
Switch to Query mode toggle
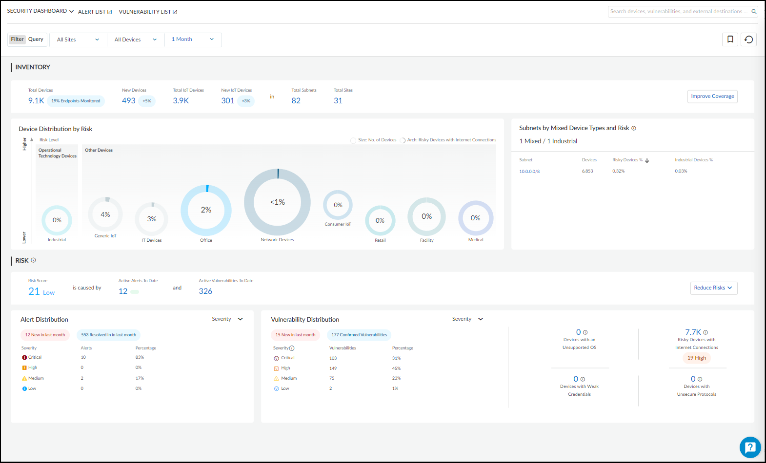tap(36, 39)
